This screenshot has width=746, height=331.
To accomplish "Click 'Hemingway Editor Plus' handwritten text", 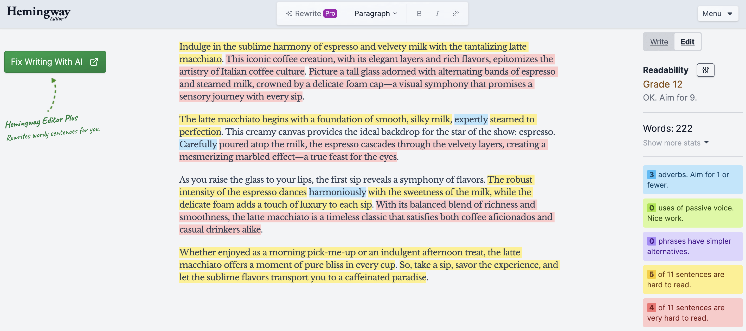I will coord(42,121).
